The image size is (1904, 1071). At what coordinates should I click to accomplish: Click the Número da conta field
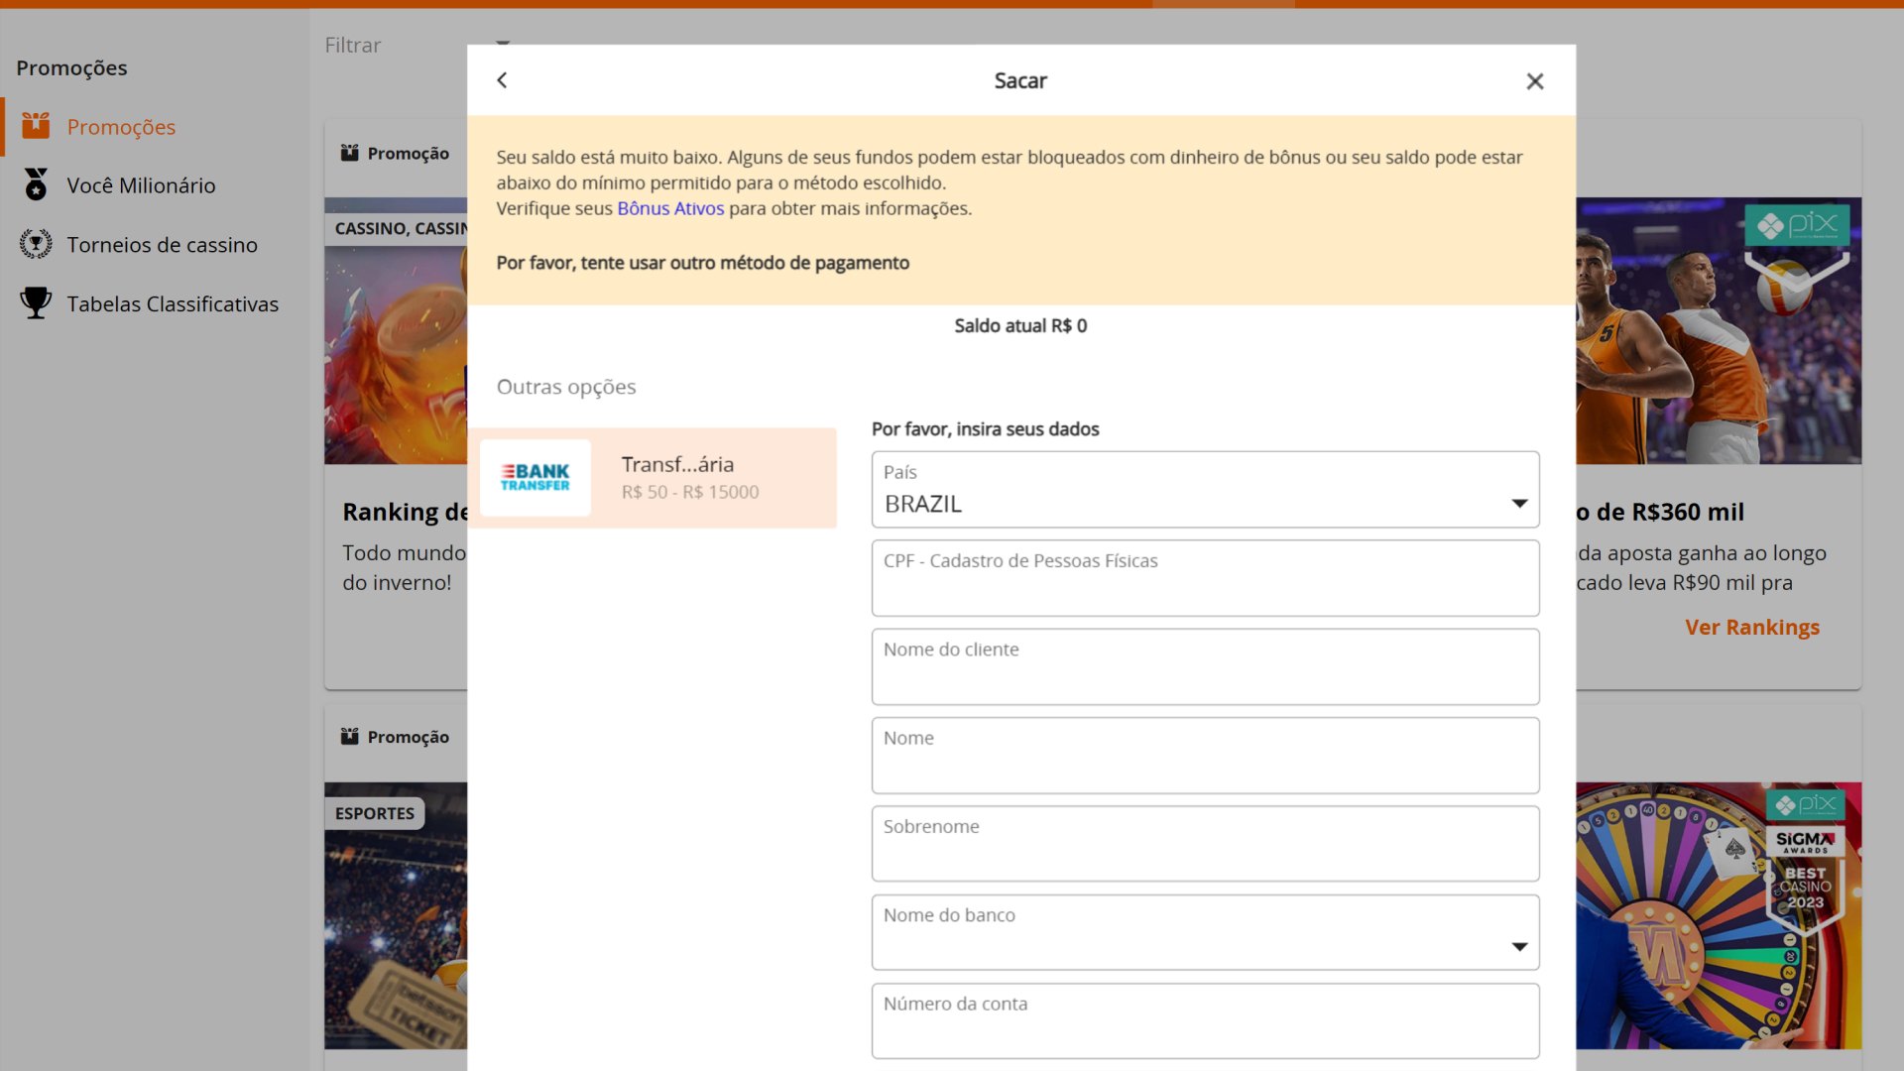(x=1205, y=1021)
